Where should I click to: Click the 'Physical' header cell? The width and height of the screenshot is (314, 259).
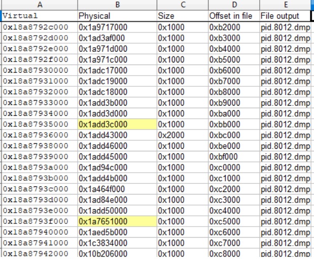coord(117,16)
